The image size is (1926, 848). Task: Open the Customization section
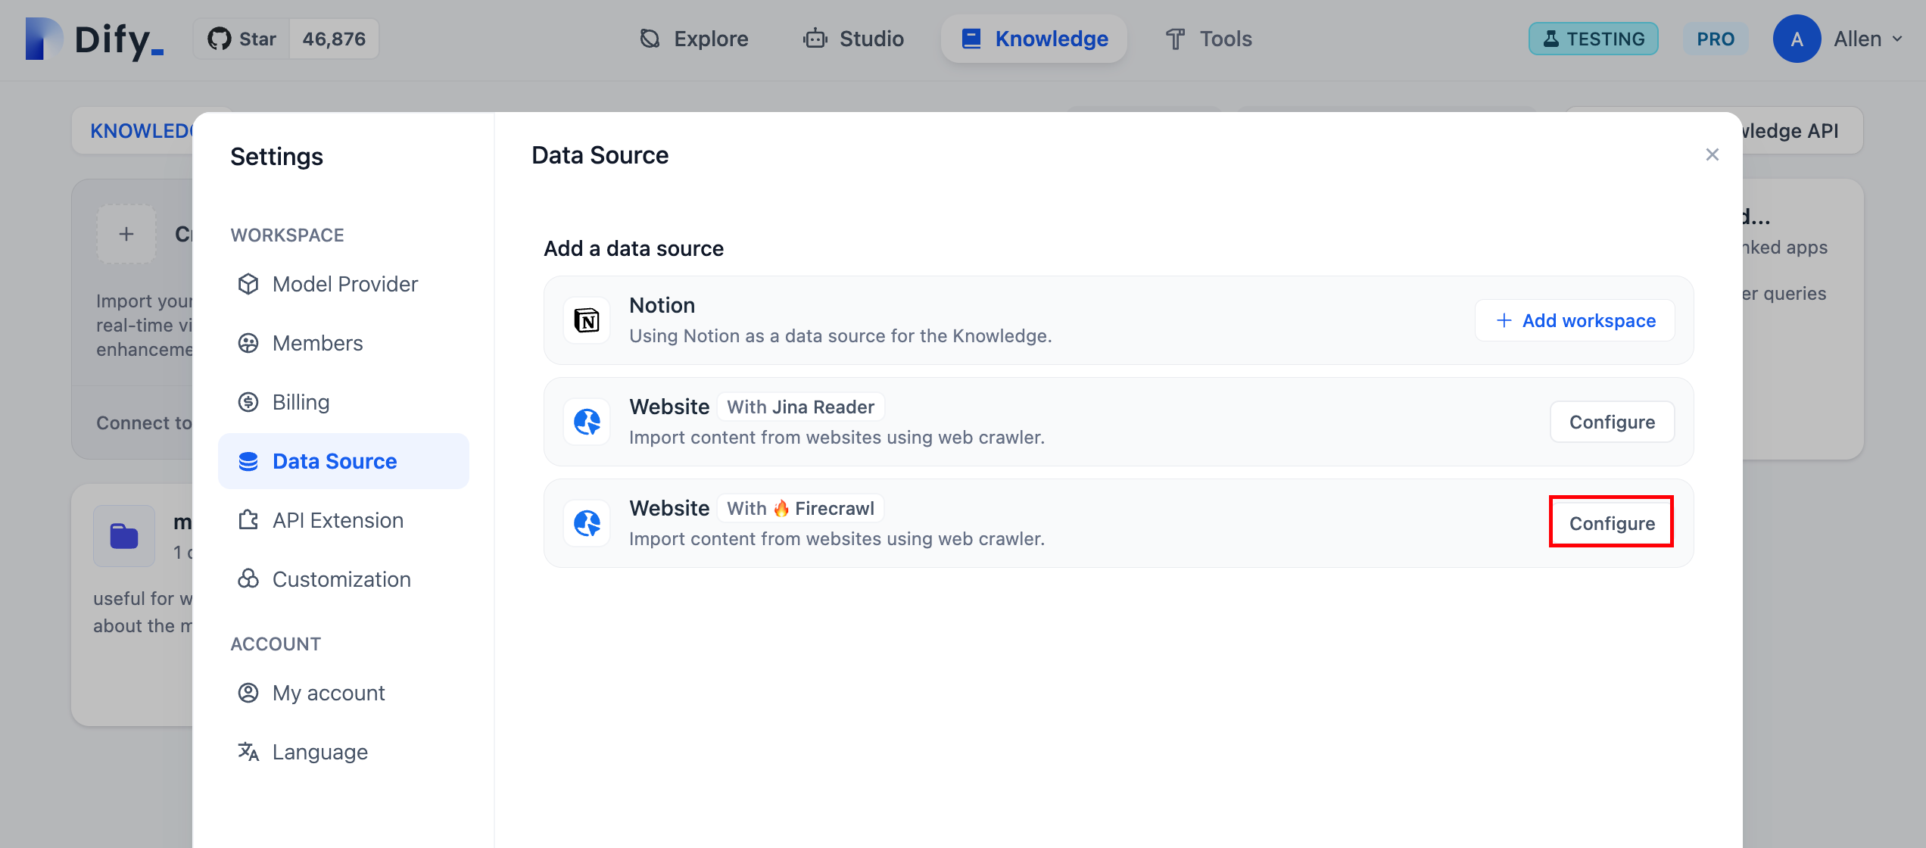pos(341,579)
